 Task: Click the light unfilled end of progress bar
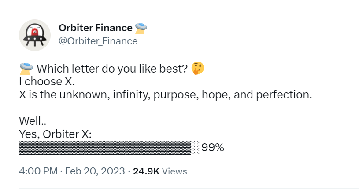[x=195, y=148]
